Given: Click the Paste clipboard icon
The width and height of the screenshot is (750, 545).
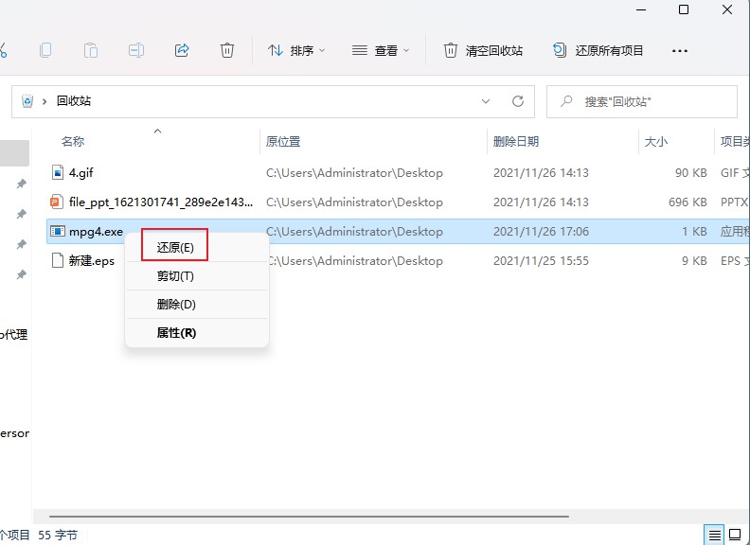Looking at the screenshot, I should pos(90,50).
